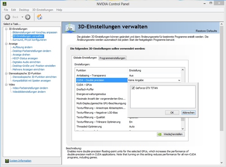Open Desktop-Farbeinstellungen ändern
This screenshot has width=226, height=167.
pyautogui.click(x=32, y=51)
